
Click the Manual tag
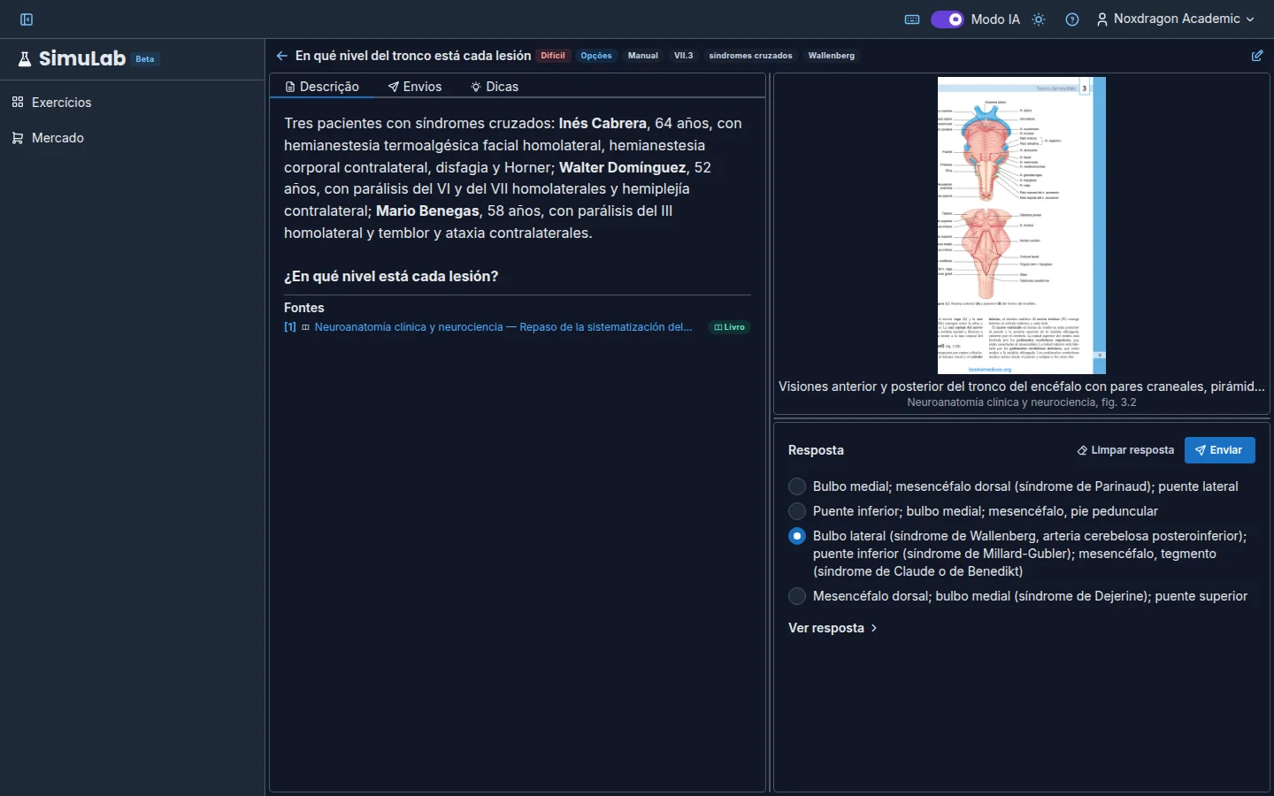tap(643, 56)
